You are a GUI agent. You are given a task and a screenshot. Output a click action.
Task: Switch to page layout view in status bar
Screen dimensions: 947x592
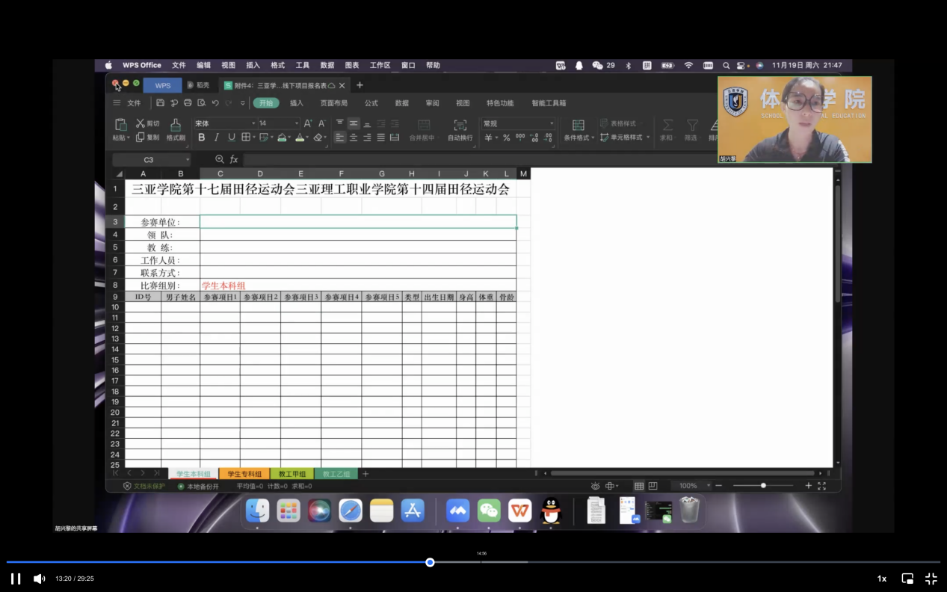pyautogui.click(x=653, y=486)
